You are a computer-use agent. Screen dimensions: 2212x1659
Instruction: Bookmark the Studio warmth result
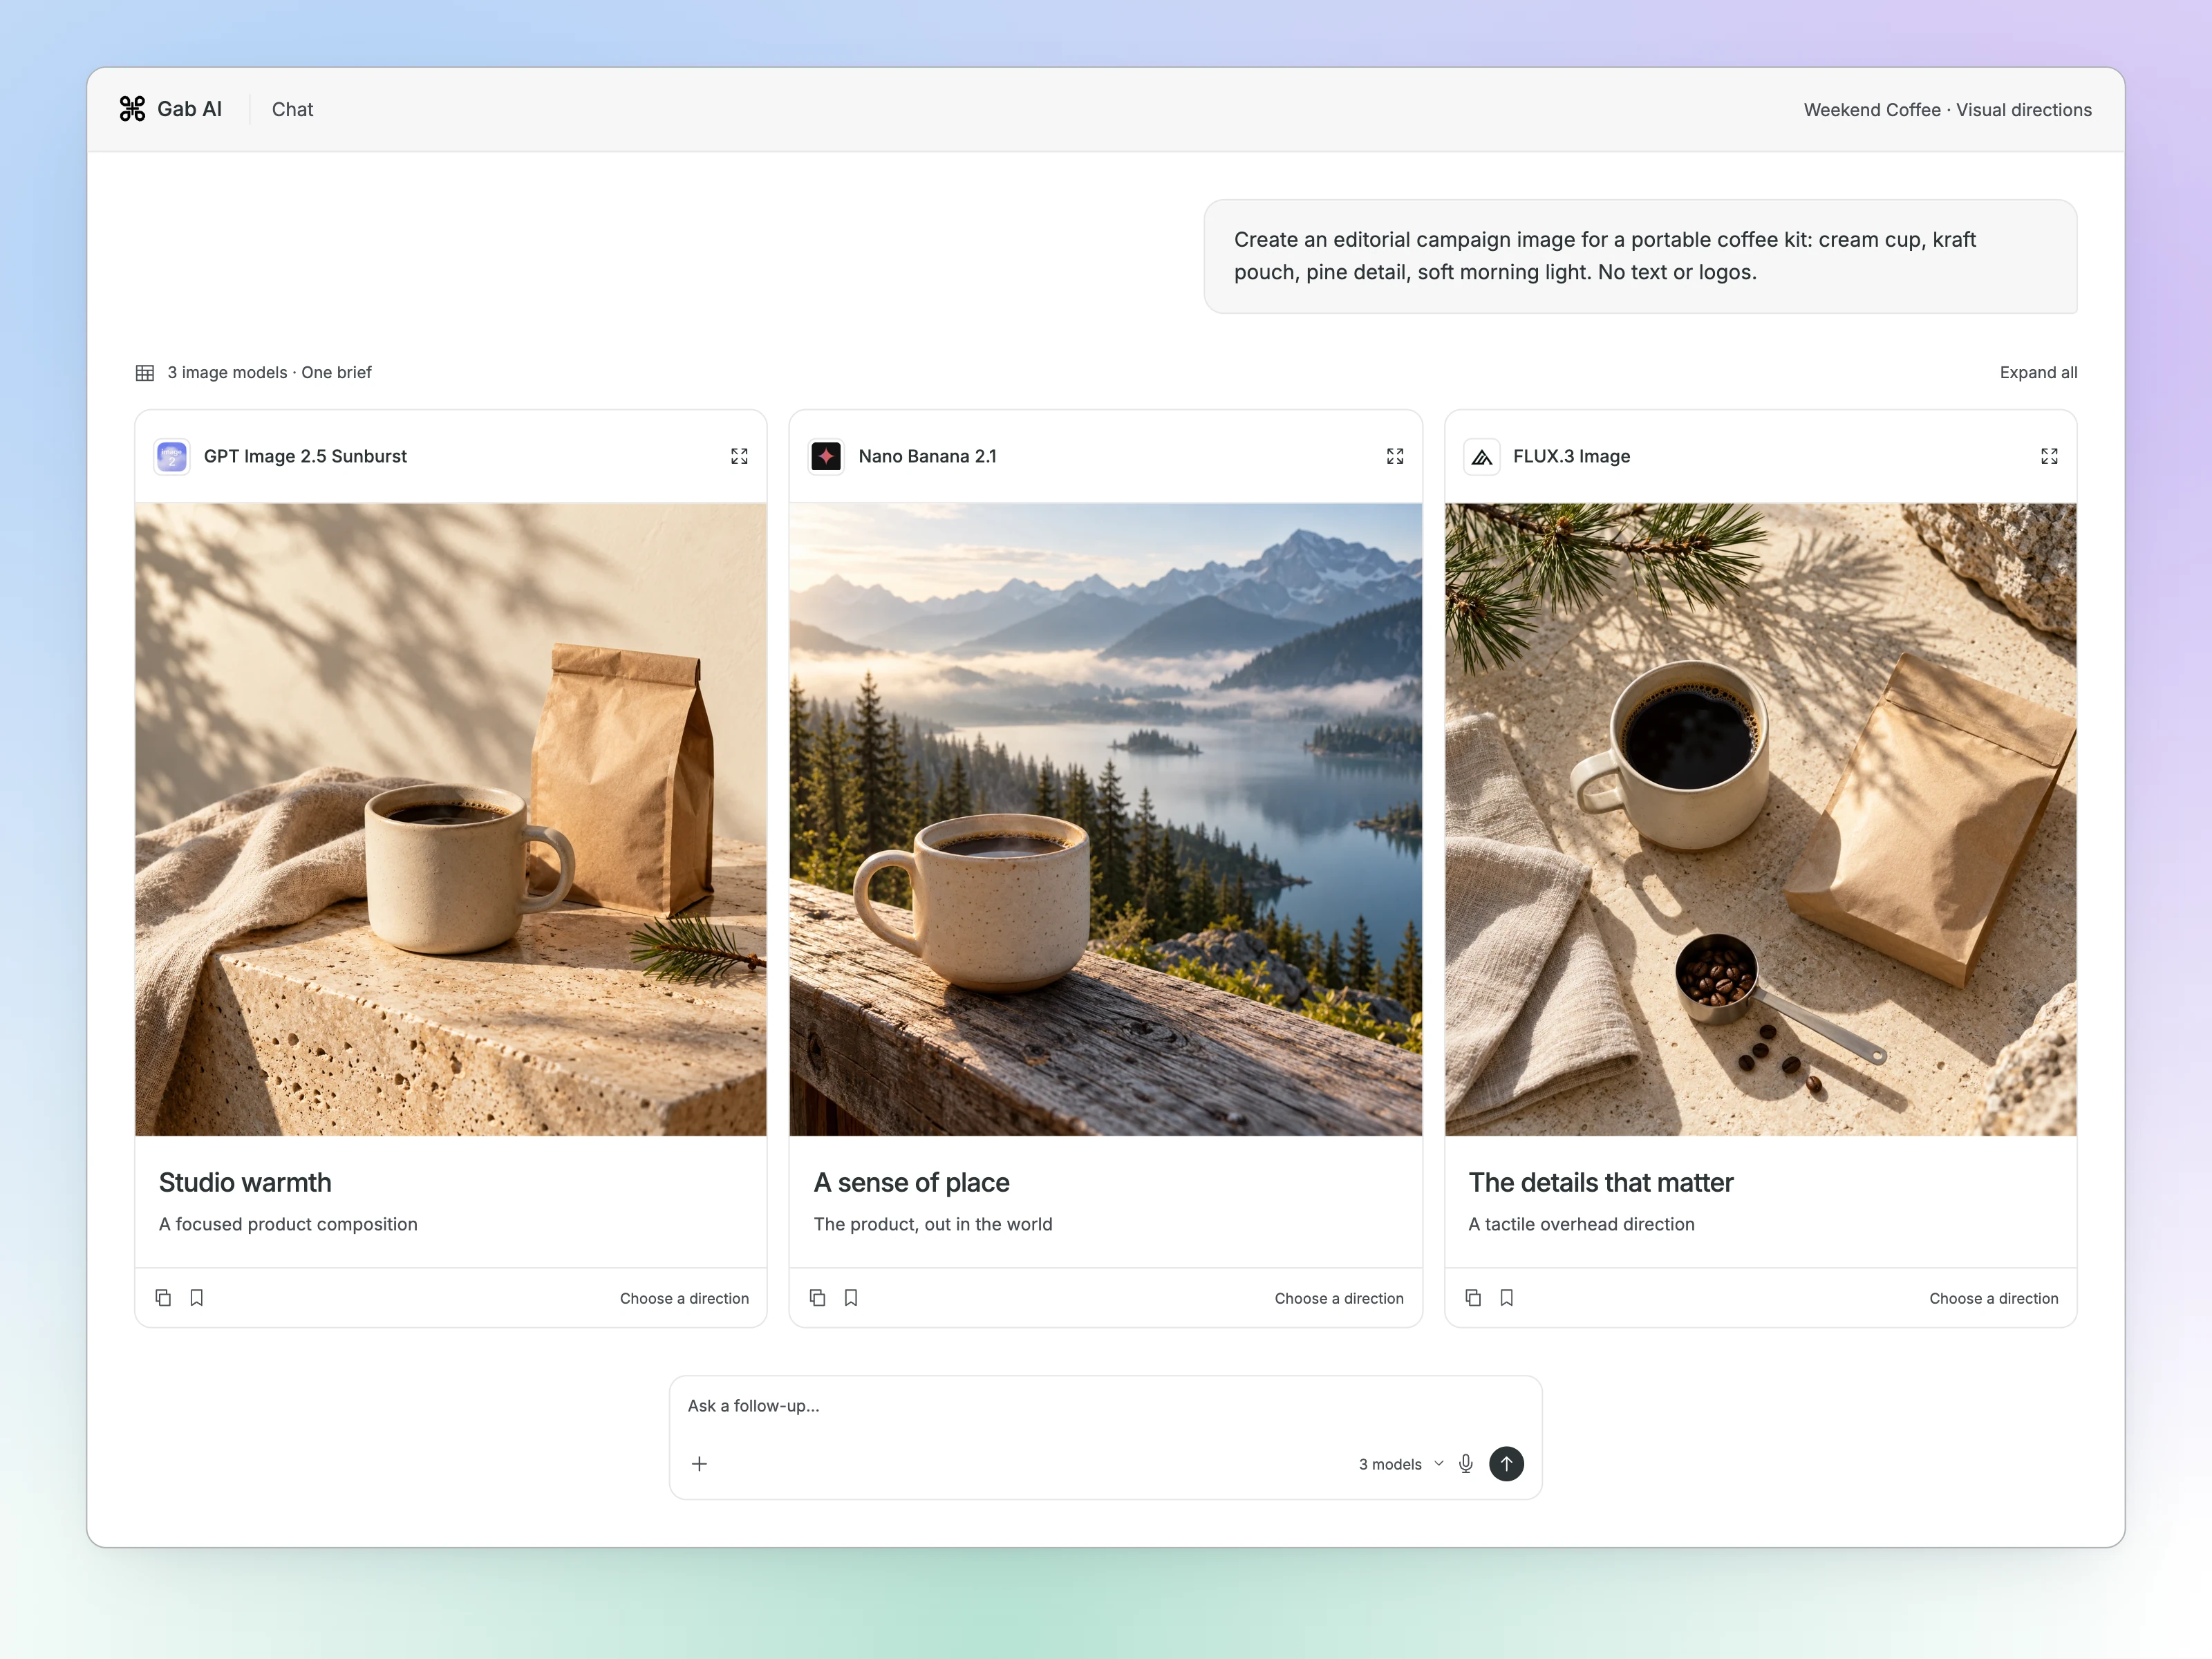(x=197, y=1298)
